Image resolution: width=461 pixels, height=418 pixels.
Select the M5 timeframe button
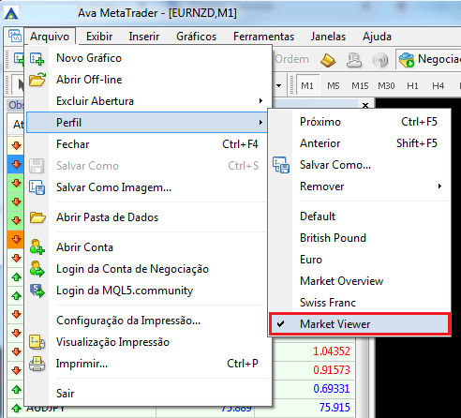pyautogui.click(x=334, y=85)
